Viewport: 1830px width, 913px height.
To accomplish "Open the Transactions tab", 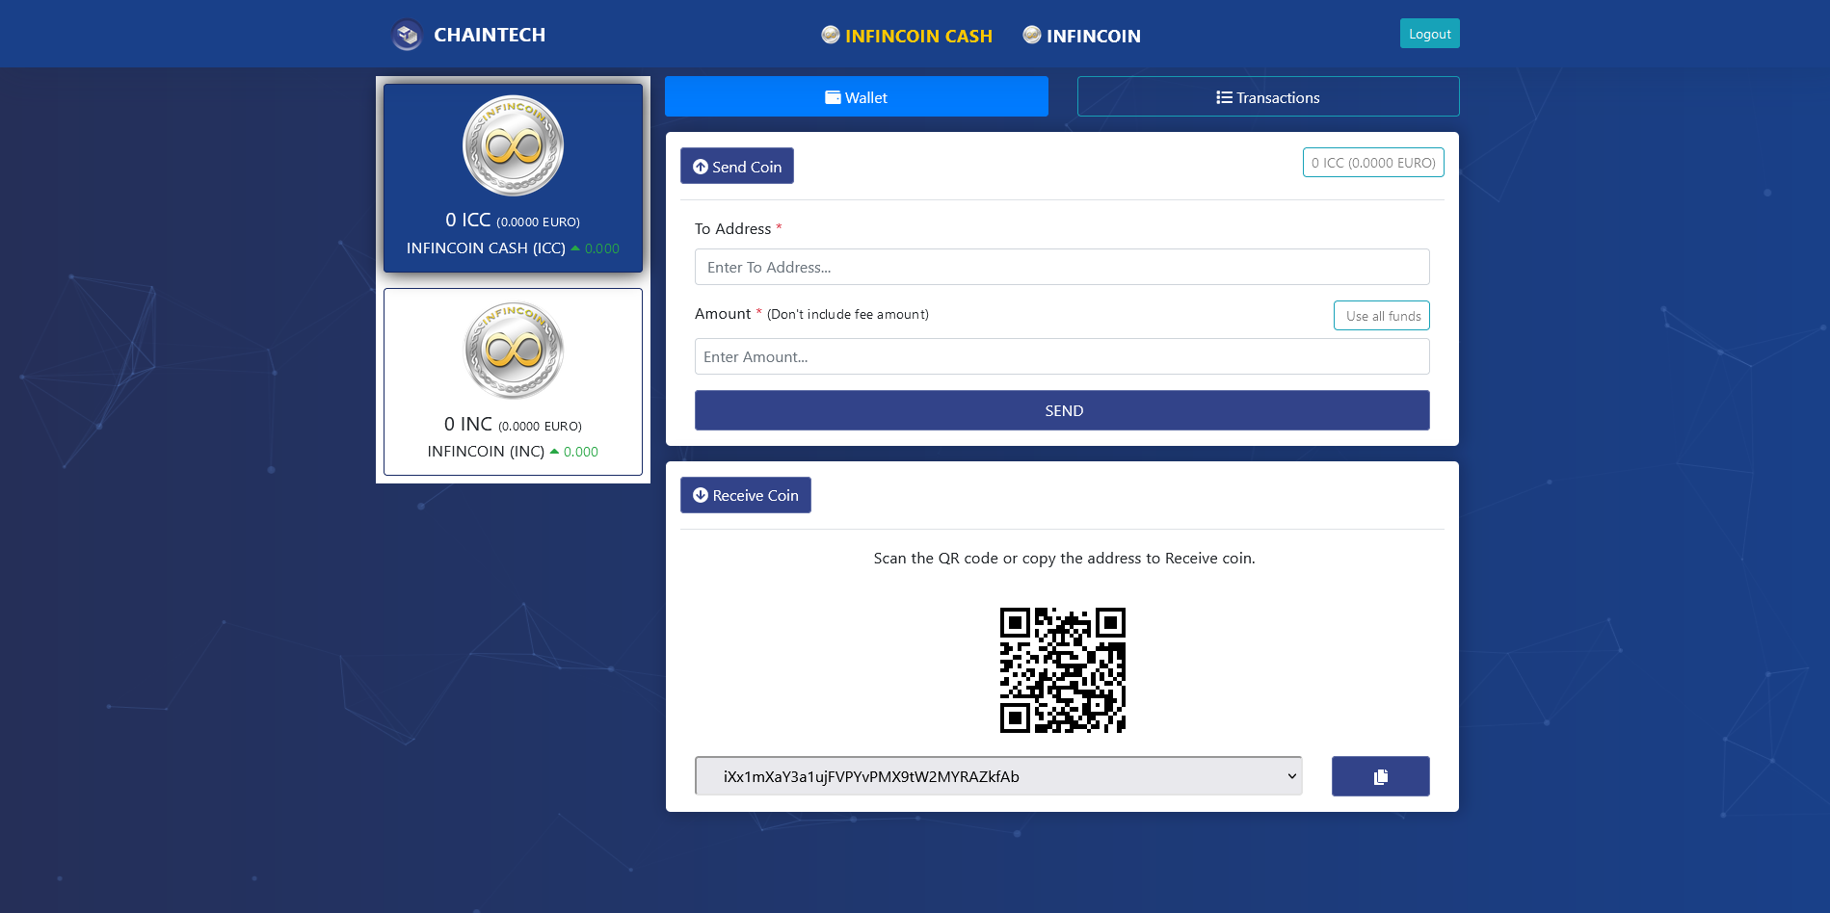I will (1267, 97).
